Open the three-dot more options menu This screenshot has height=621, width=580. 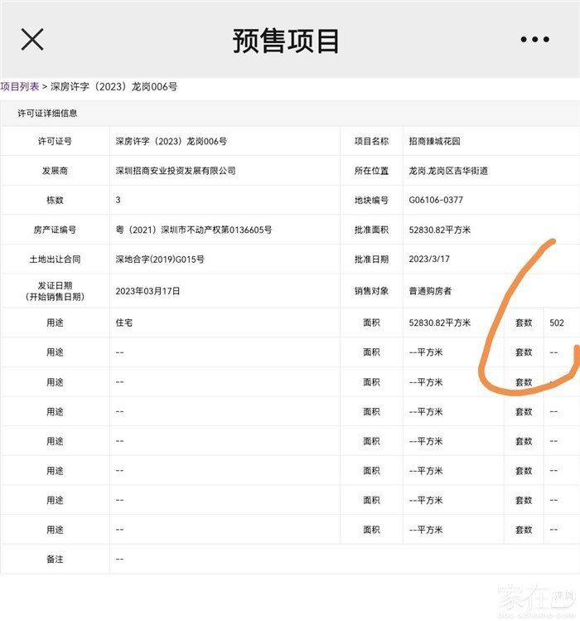[x=534, y=39]
